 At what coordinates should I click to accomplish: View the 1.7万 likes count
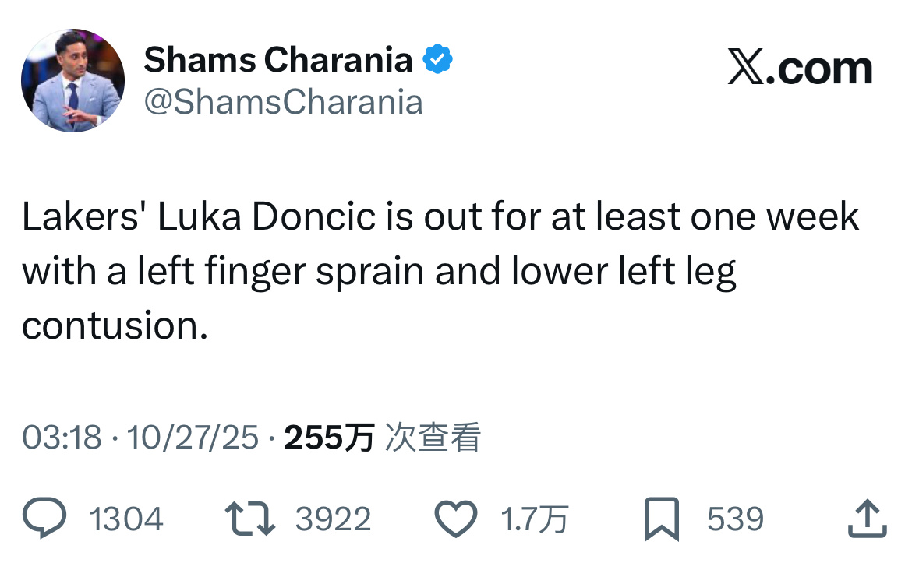pos(537,518)
